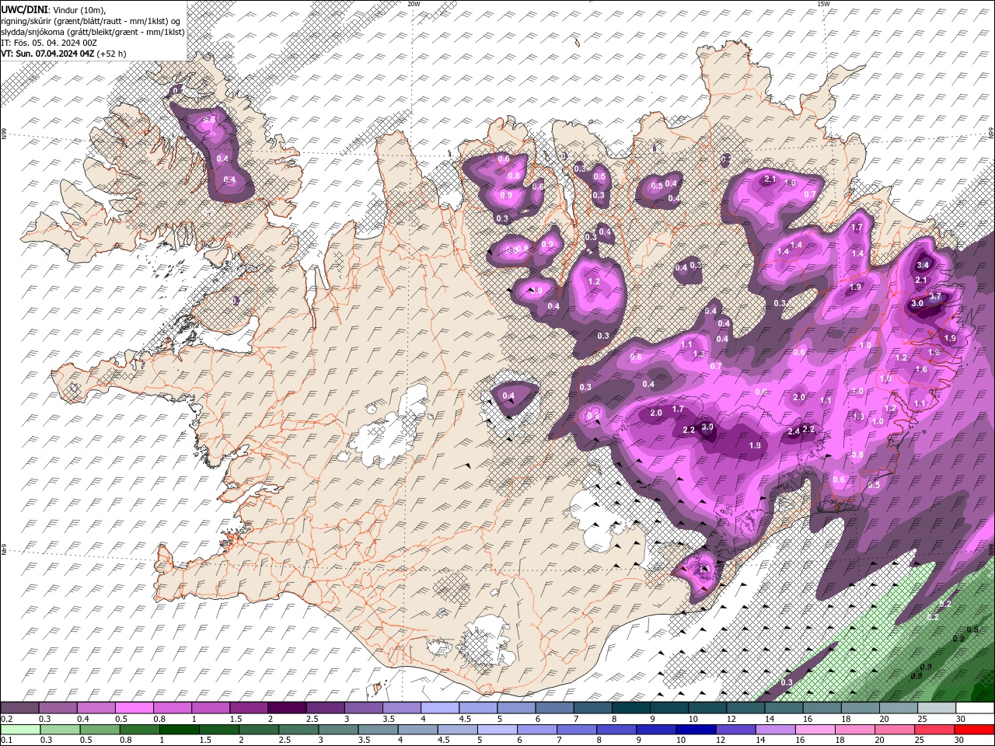Pick the swatch labeled 4 in the green/blue legend row
The image size is (995, 746).
[418, 729]
